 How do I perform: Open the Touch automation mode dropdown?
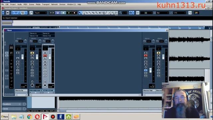[x=41, y=13]
